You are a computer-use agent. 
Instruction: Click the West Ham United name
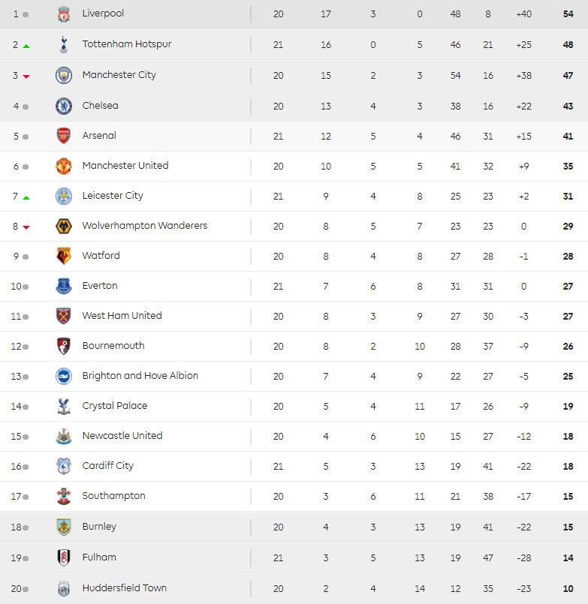tap(122, 316)
